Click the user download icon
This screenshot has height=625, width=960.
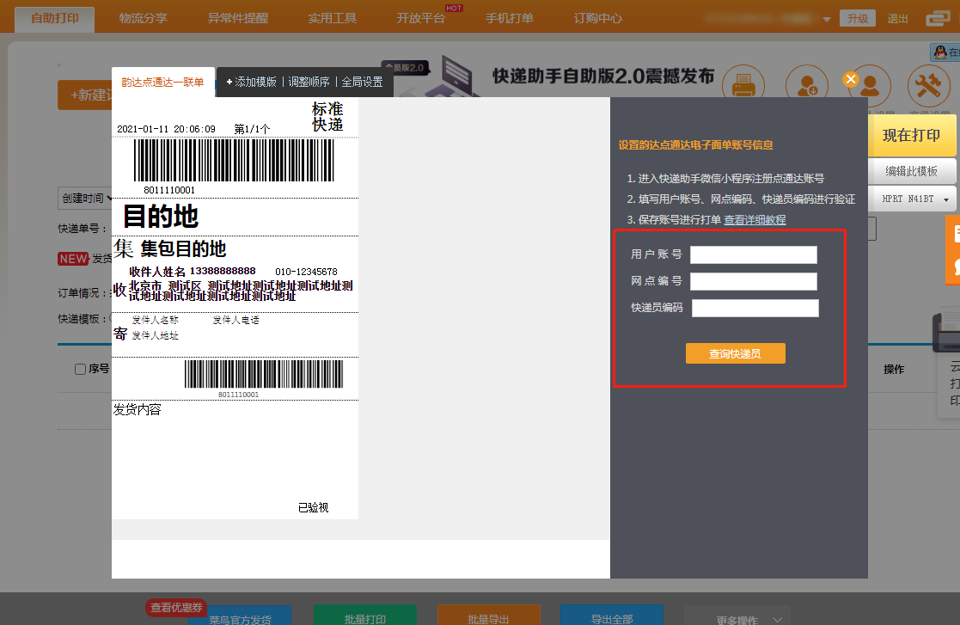[807, 86]
